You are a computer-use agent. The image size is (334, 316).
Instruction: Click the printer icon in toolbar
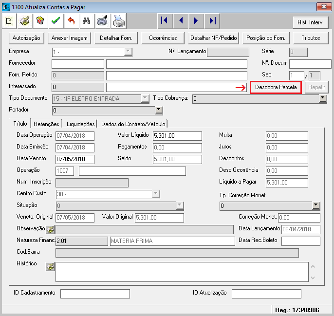(118, 21)
